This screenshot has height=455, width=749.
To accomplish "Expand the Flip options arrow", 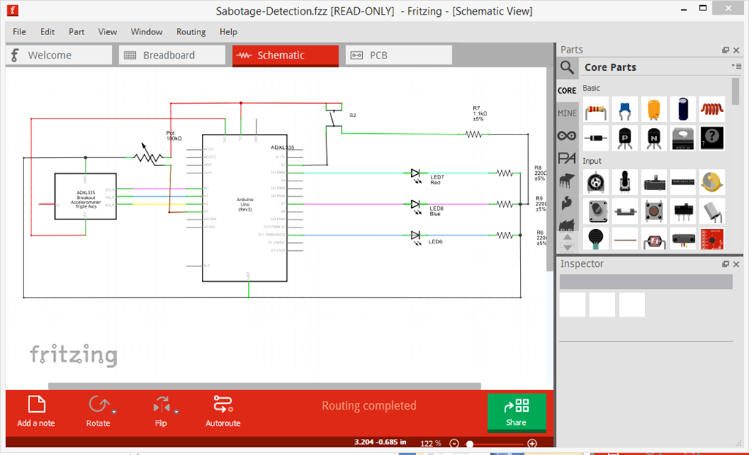I will (176, 412).
